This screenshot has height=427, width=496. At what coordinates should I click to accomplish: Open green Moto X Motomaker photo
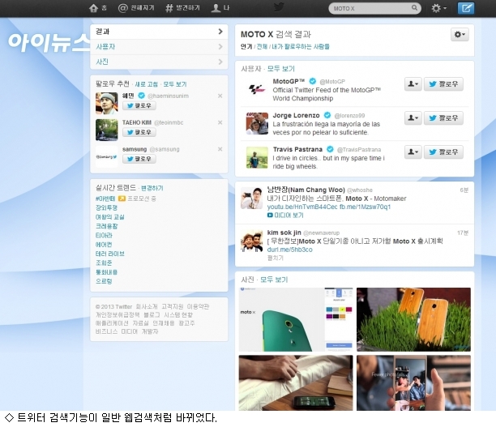[296, 319]
